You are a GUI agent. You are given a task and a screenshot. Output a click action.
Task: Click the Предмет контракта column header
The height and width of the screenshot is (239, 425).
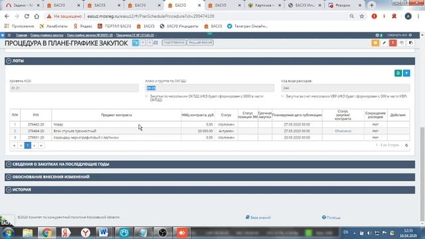(116, 115)
